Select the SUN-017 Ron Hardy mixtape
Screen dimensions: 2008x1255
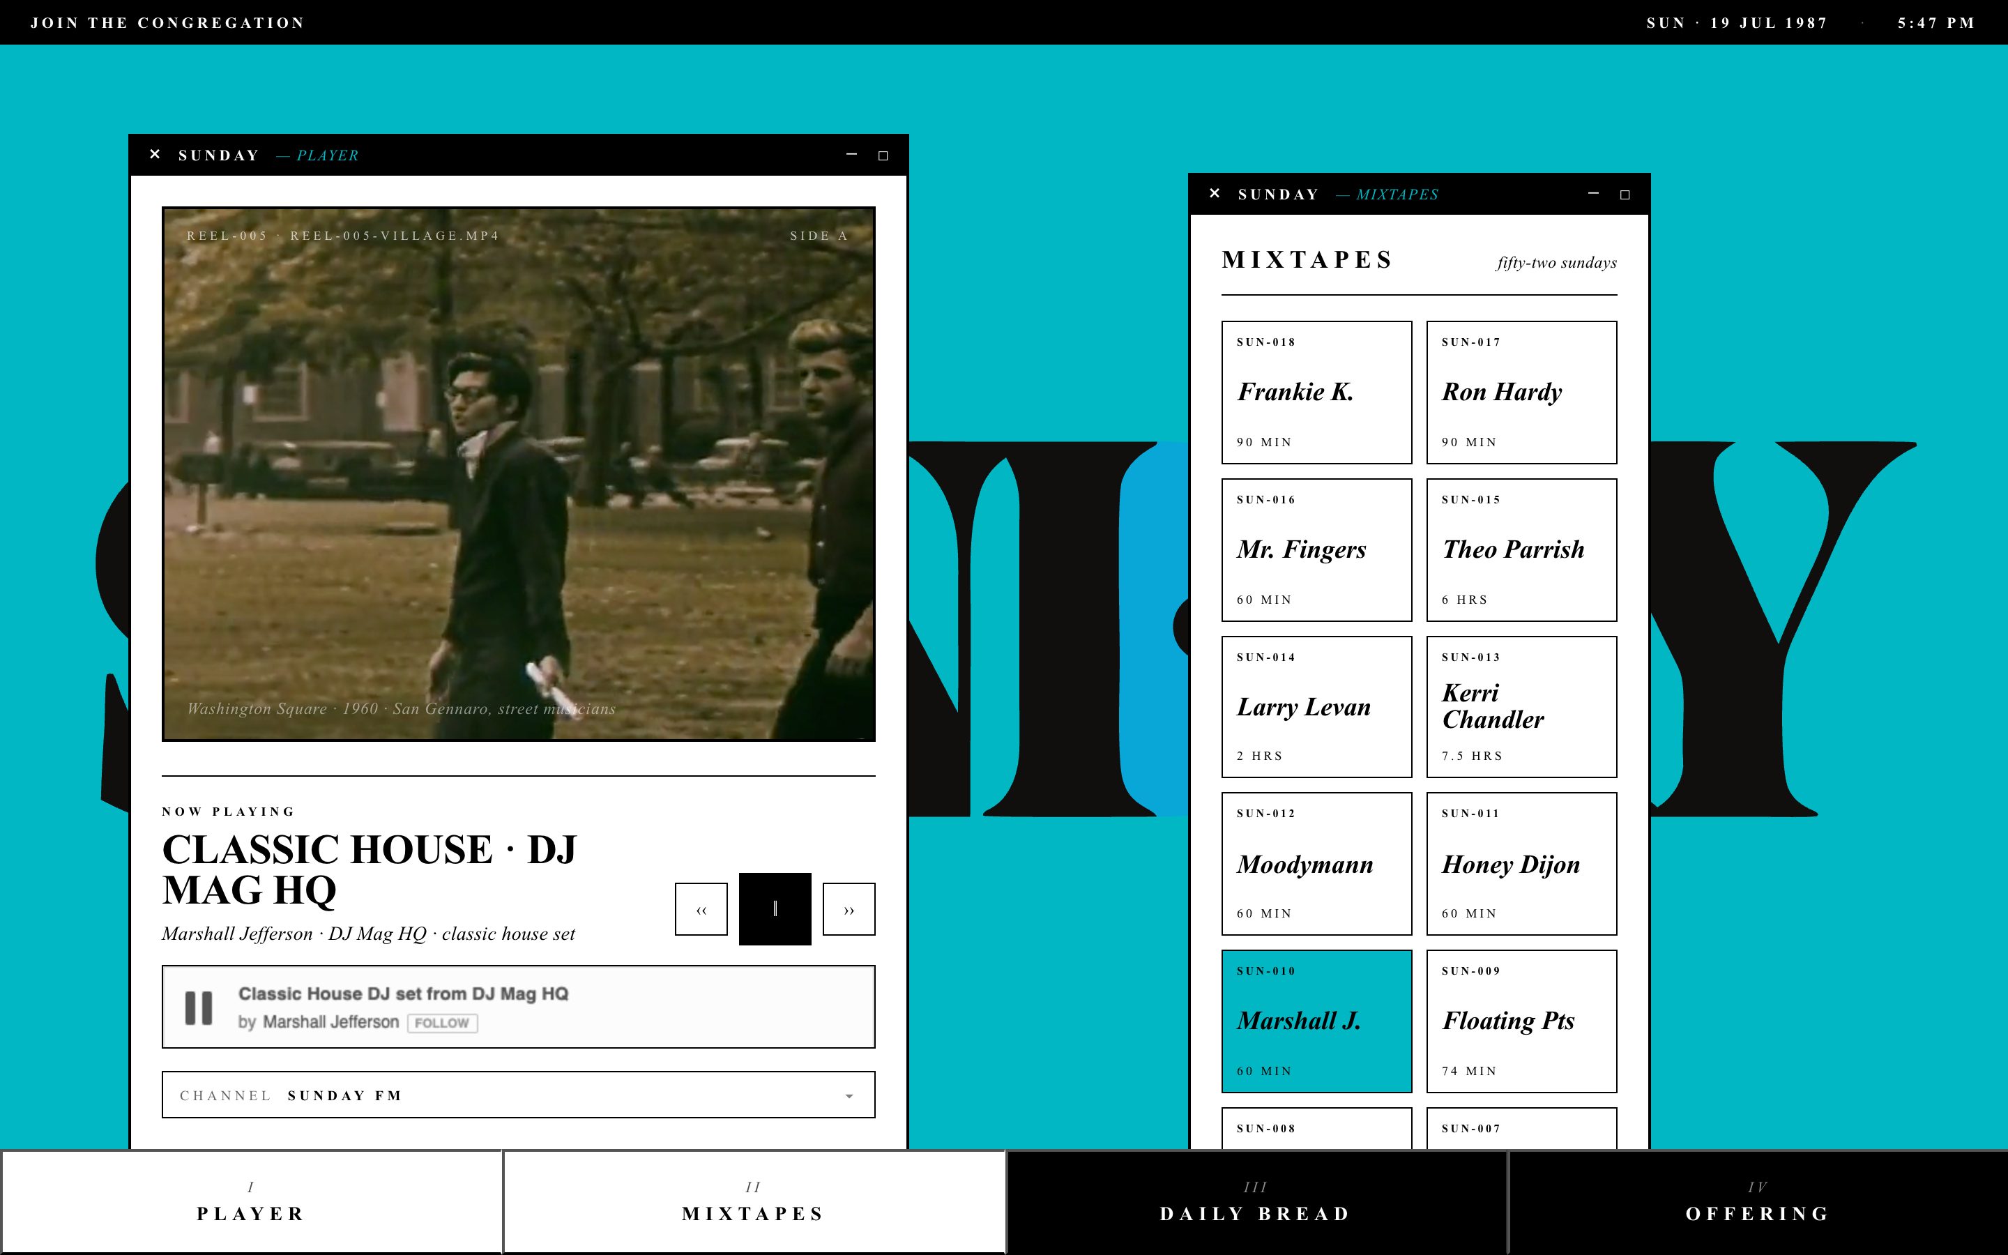click(1521, 392)
